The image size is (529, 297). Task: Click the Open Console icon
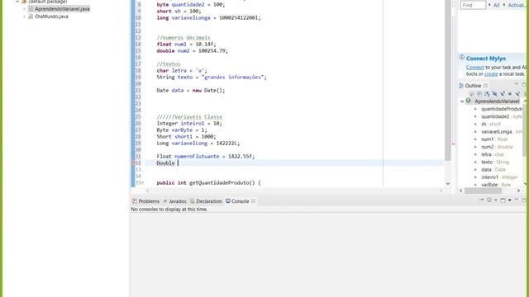pos(503,200)
